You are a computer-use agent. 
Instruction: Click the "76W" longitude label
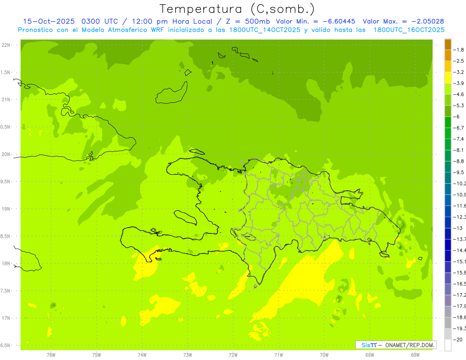pyautogui.click(x=51, y=355)
